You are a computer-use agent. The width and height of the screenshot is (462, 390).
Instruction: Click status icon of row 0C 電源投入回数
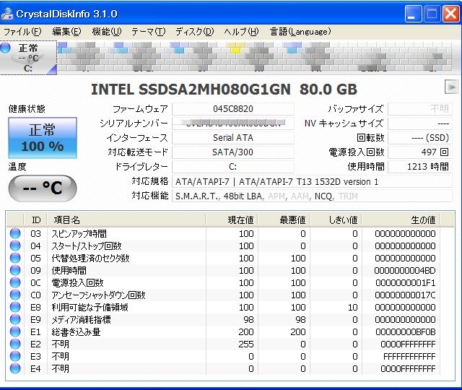(x=15, y=282)
